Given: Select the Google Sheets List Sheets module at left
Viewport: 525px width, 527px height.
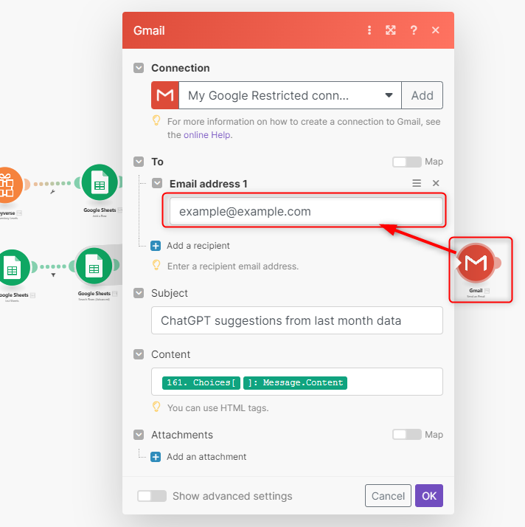Looking at the screenshot, I should (x=13, y=268).
